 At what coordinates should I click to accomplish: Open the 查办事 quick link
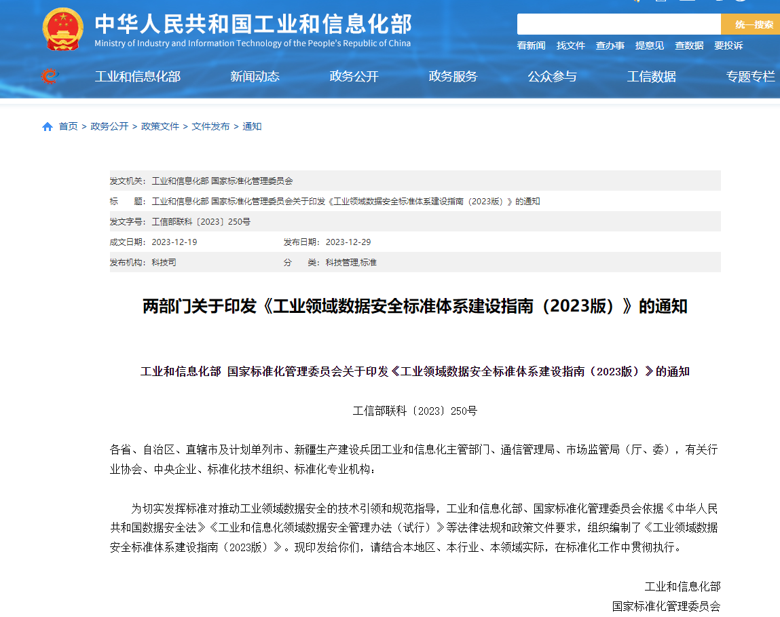pyautogui.click(x=610, y=45)
